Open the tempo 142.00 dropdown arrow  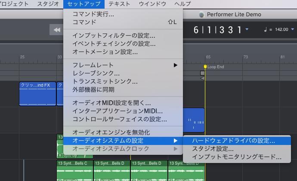point(292,29)
